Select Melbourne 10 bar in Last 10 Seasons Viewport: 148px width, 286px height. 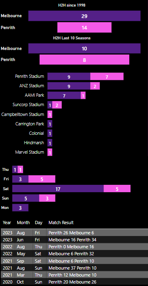click(84, 48)
